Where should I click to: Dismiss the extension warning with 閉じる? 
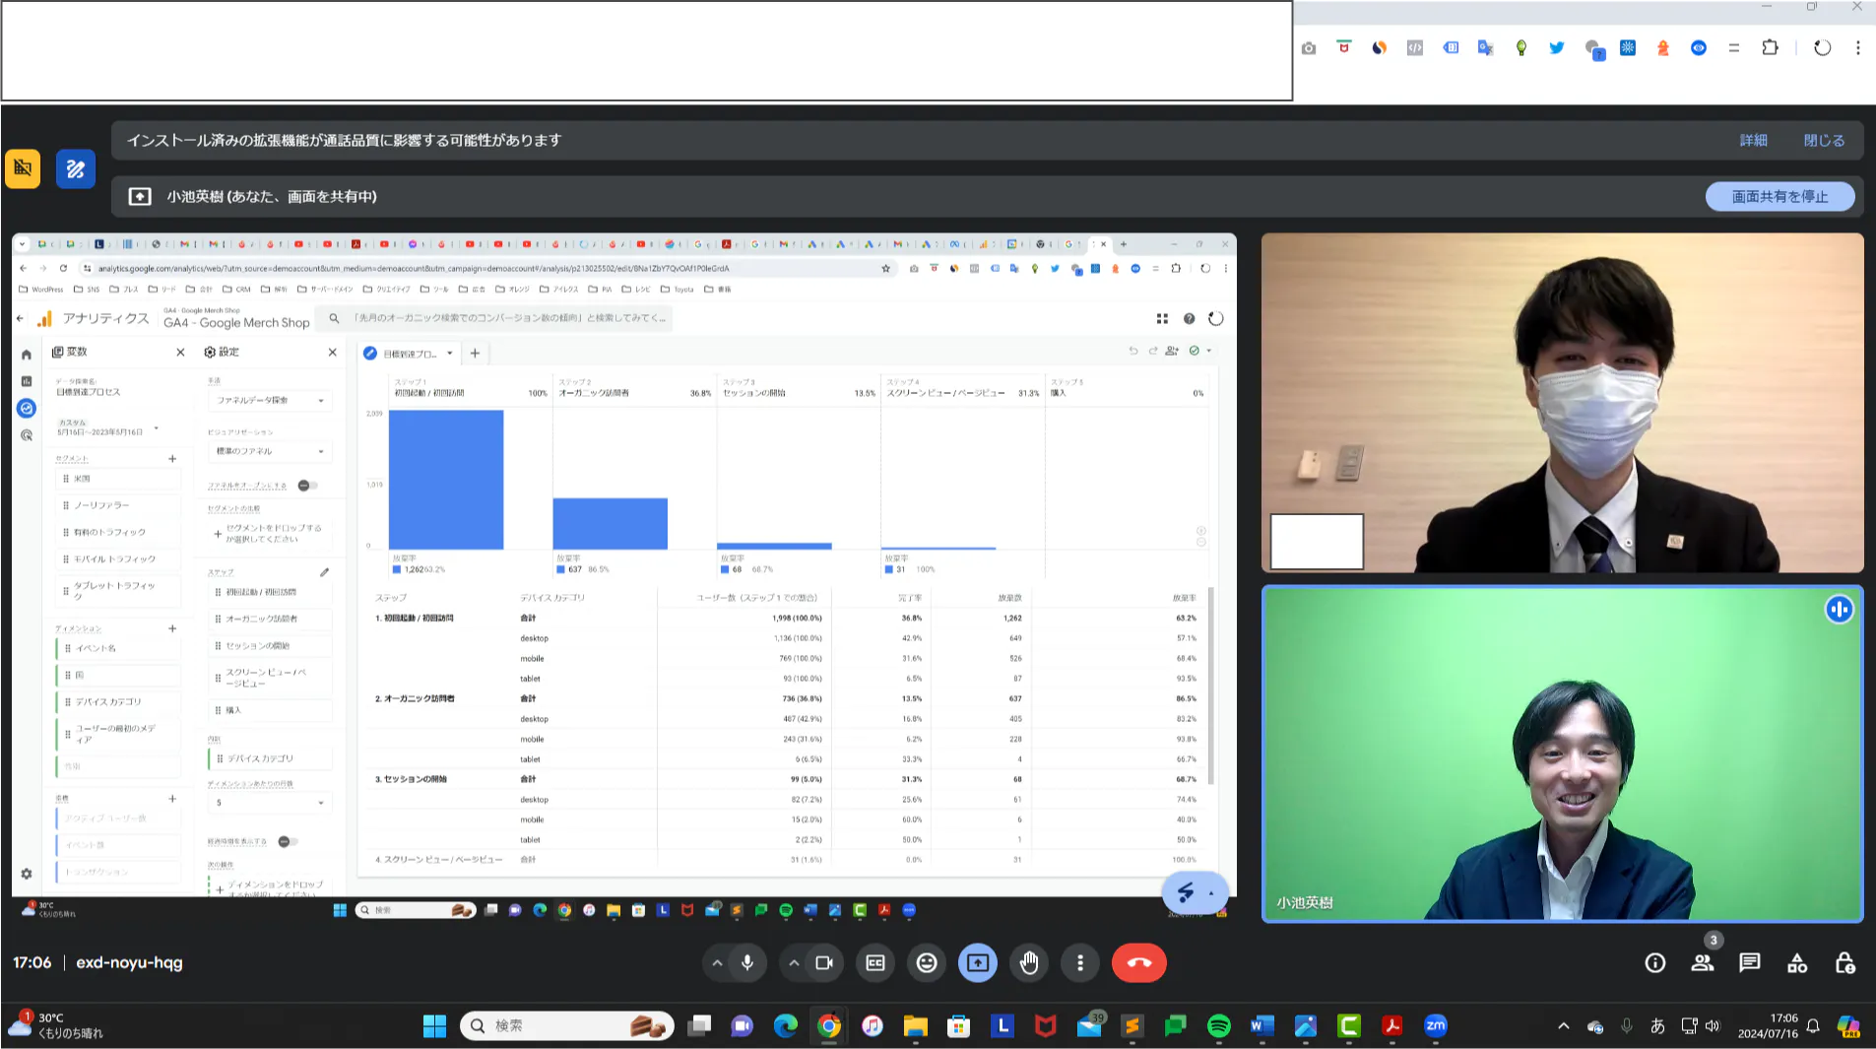click(x=1824, y=141)
